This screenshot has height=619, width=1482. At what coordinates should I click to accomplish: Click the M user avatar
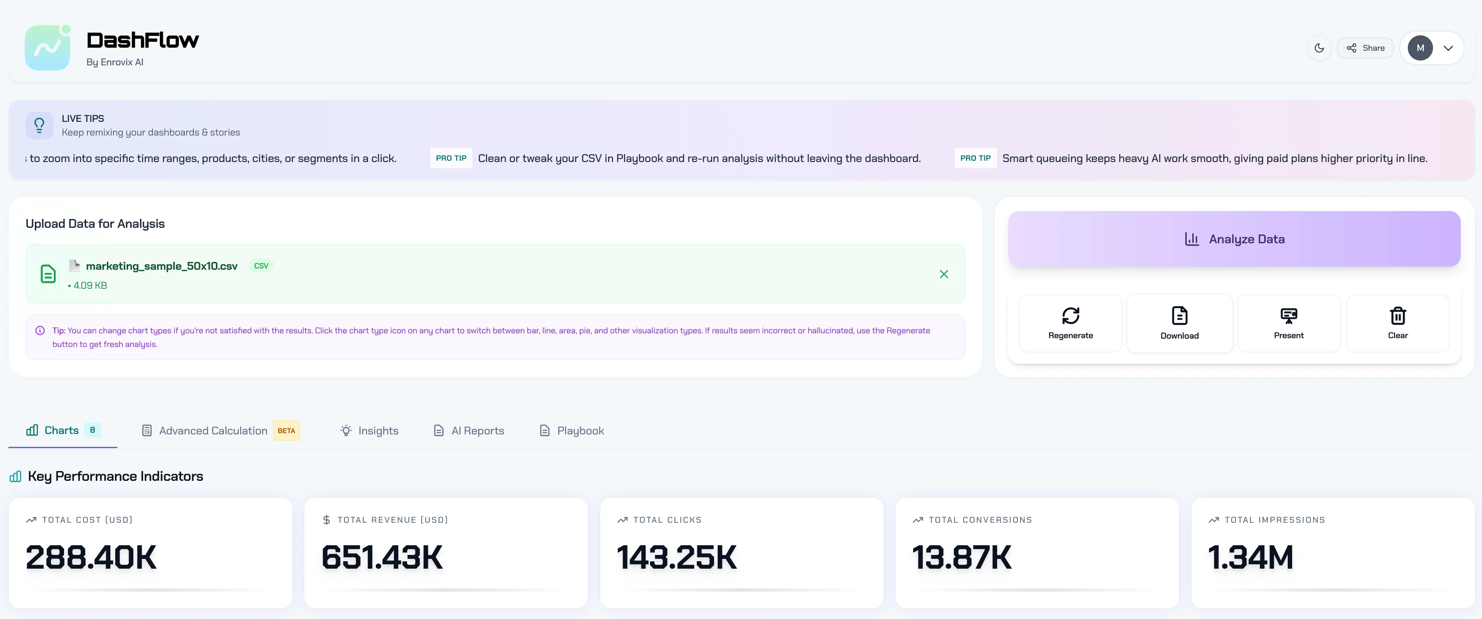[1420, 48]
